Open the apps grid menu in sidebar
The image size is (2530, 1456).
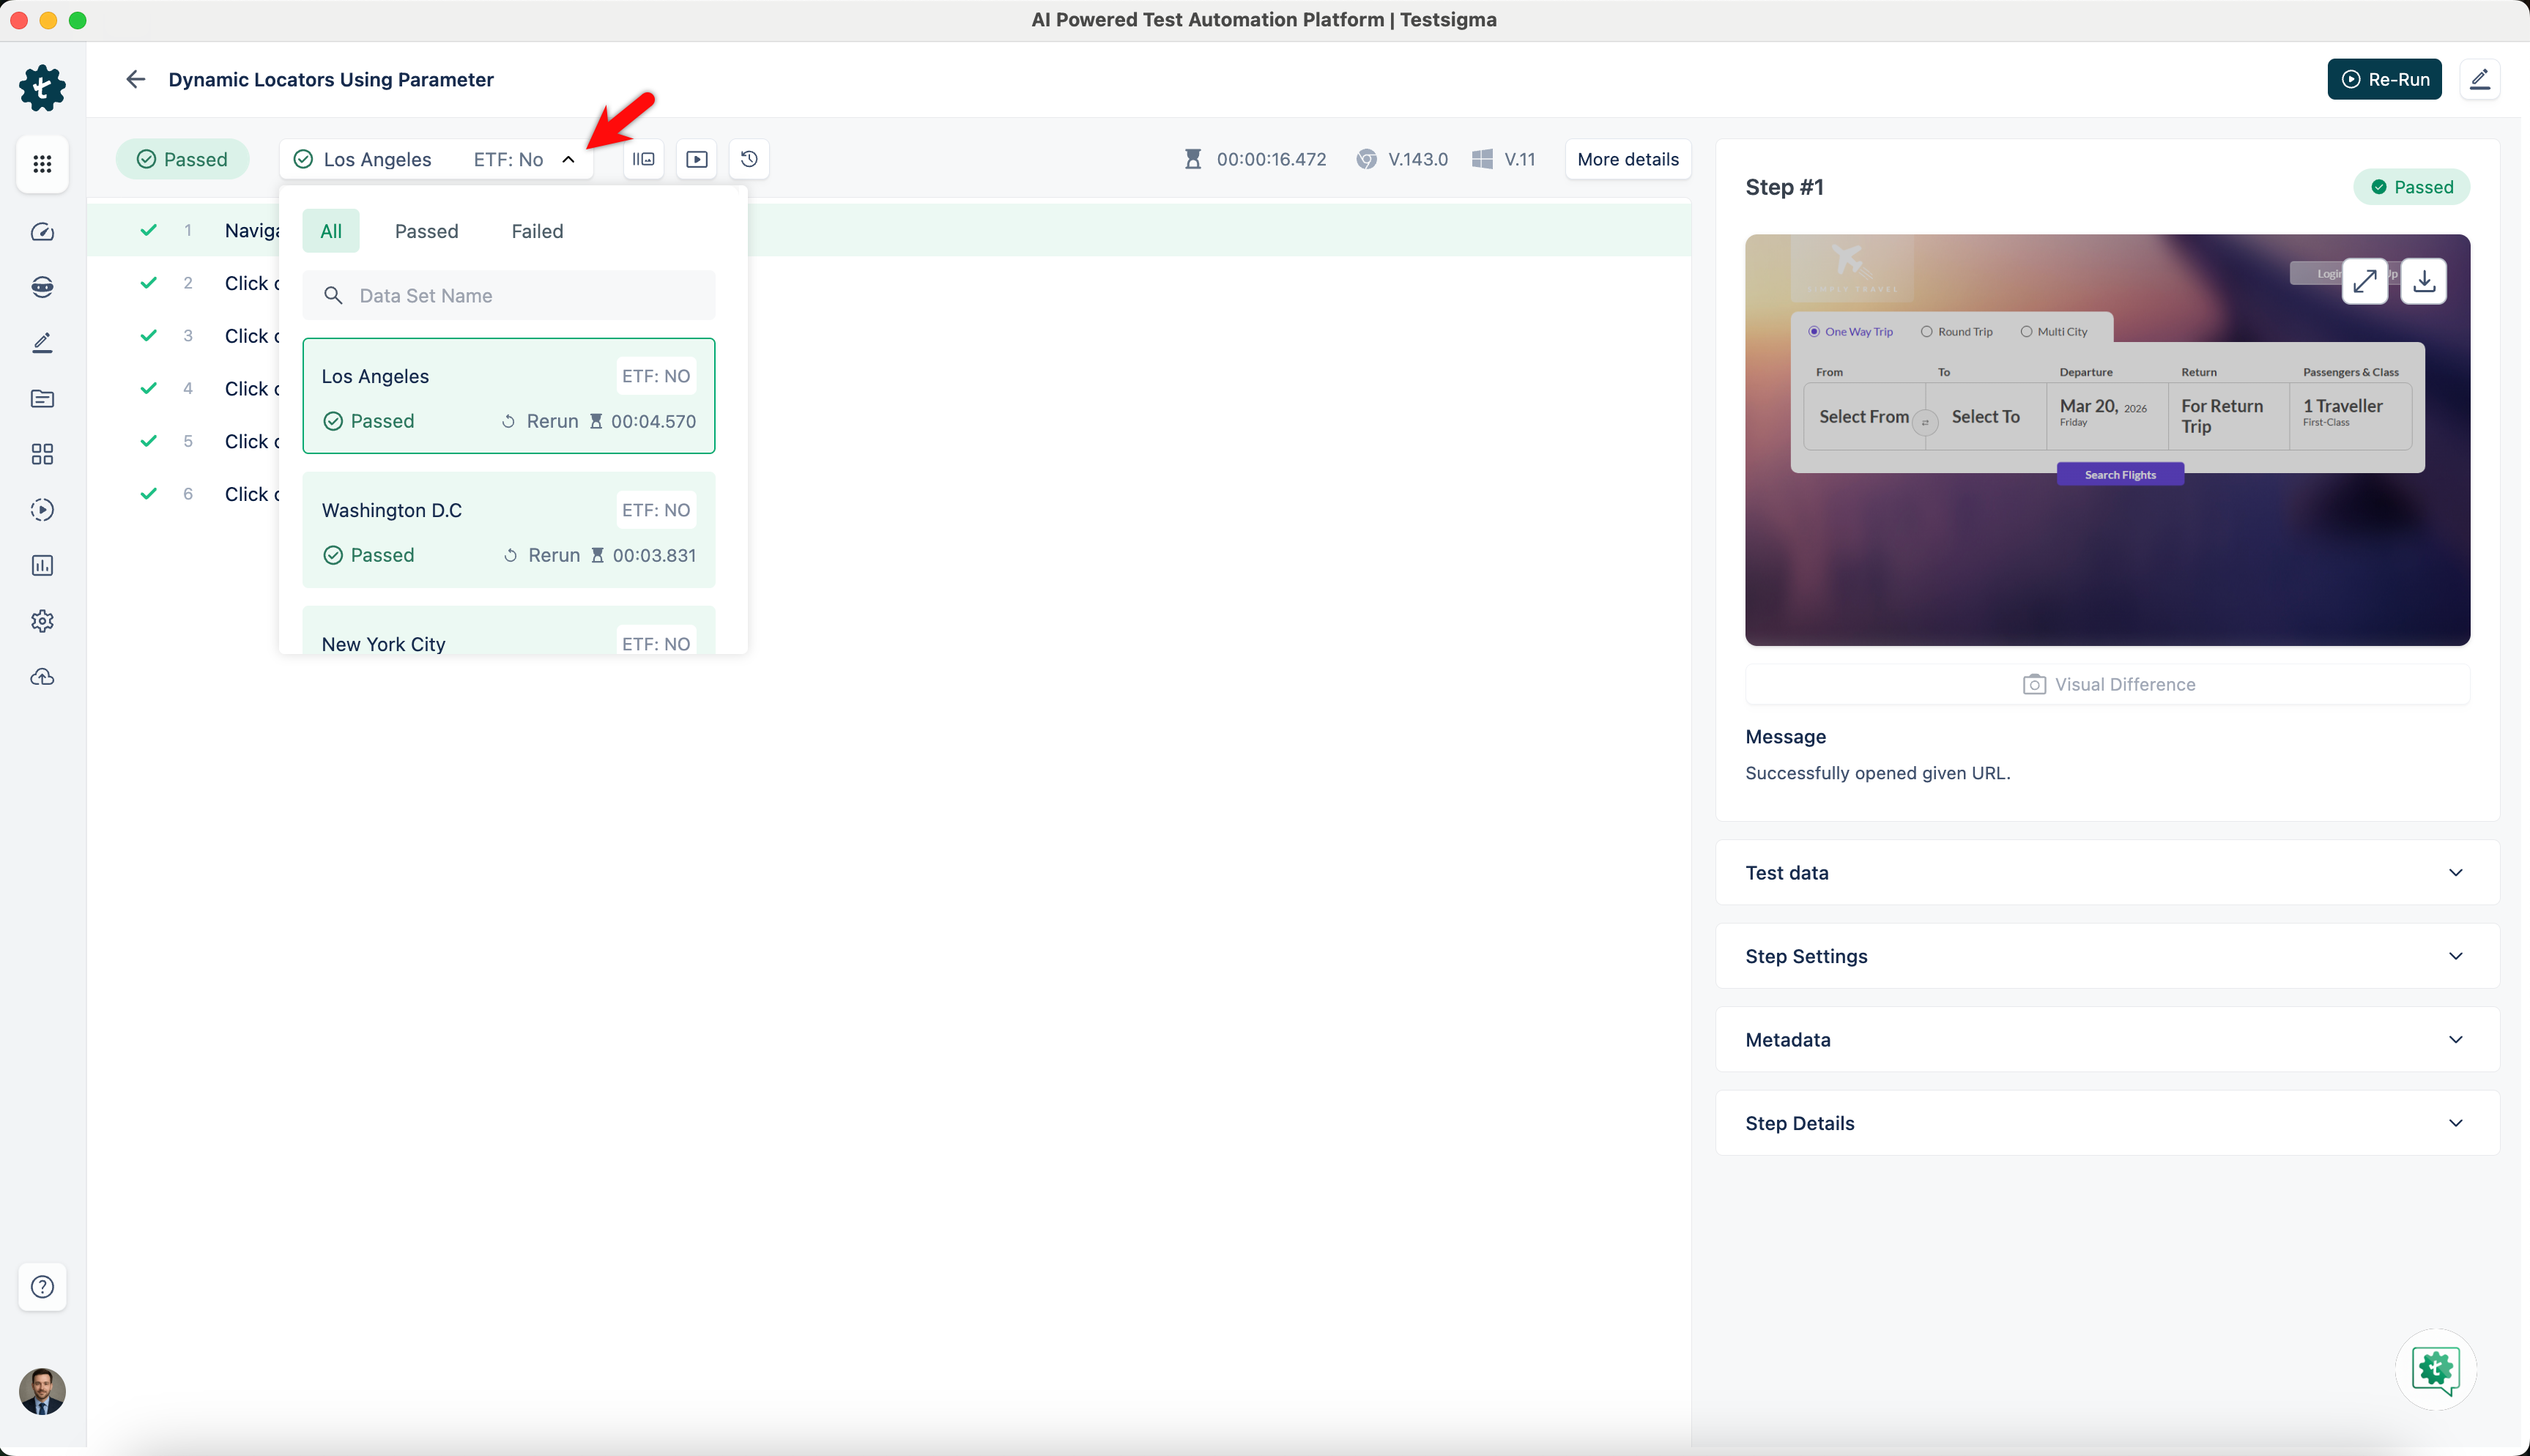coord(42,163)
